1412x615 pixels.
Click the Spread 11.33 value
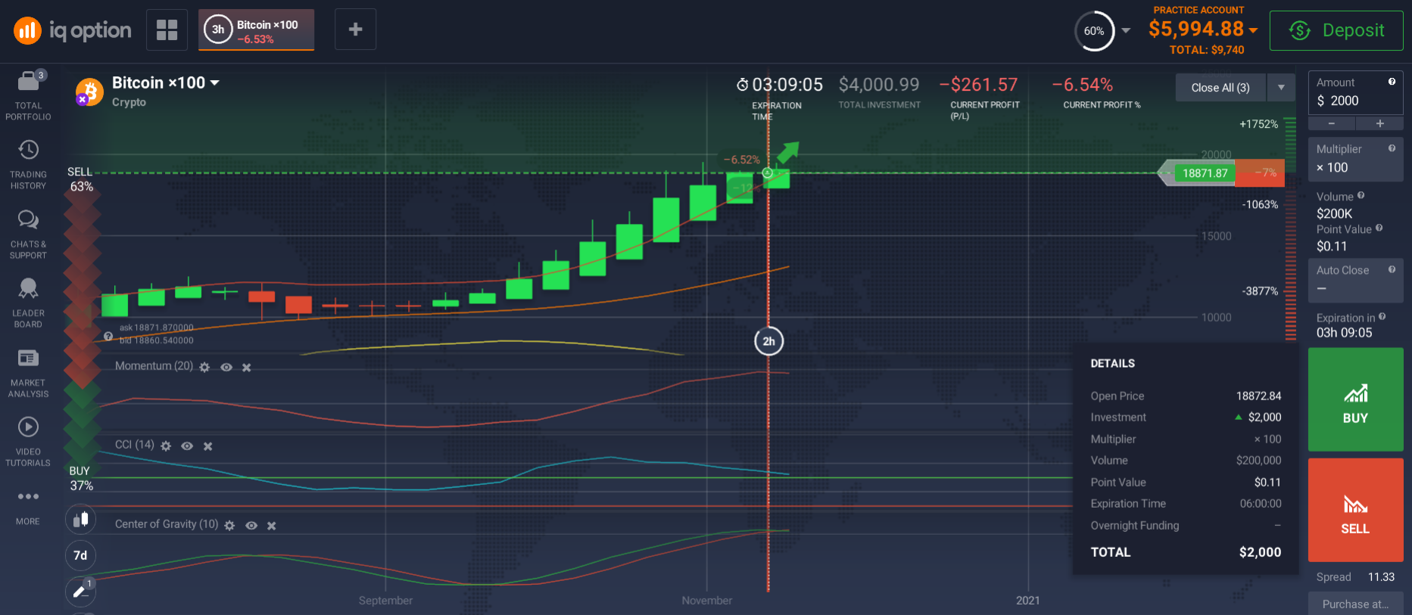(x=1381, y=577)
